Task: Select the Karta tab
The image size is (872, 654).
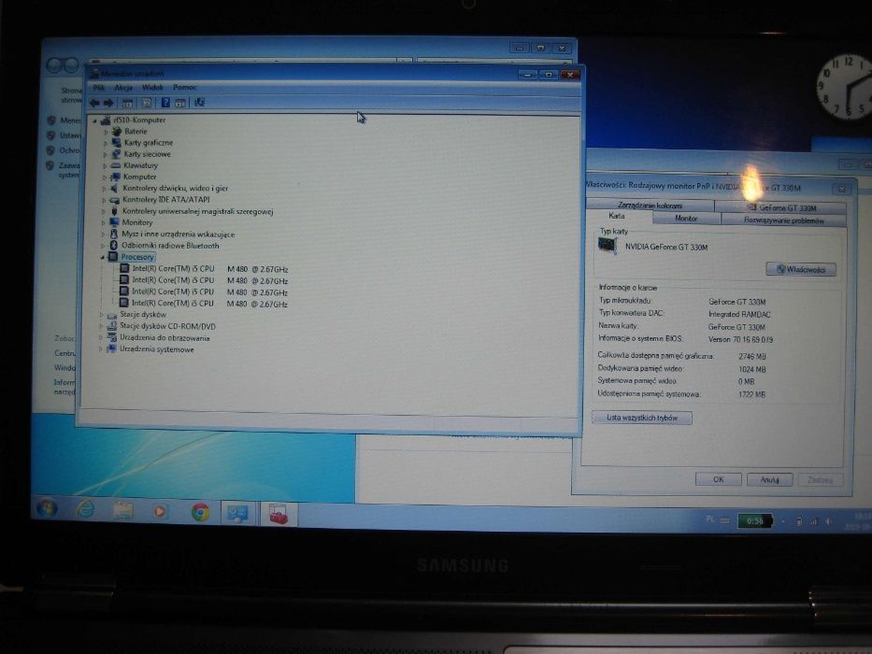Action: [617, 216]
